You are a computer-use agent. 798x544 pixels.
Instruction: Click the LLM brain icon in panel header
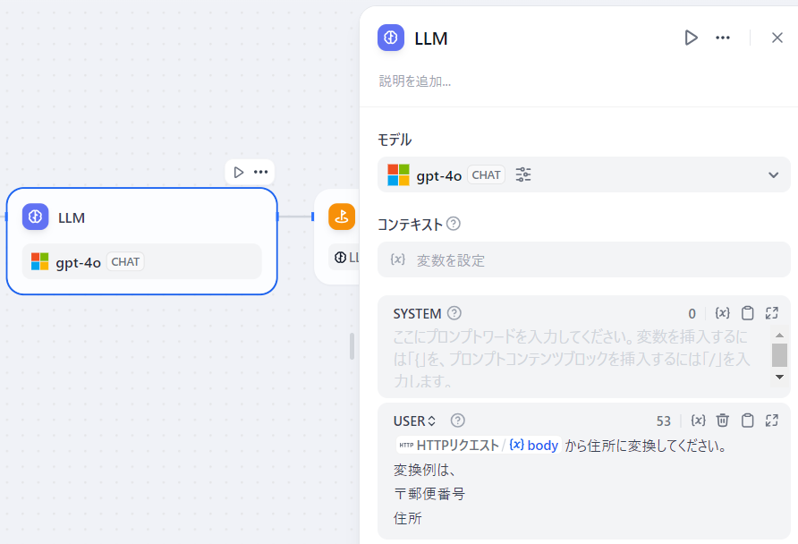pyautogui.click(x=391, y=38)
